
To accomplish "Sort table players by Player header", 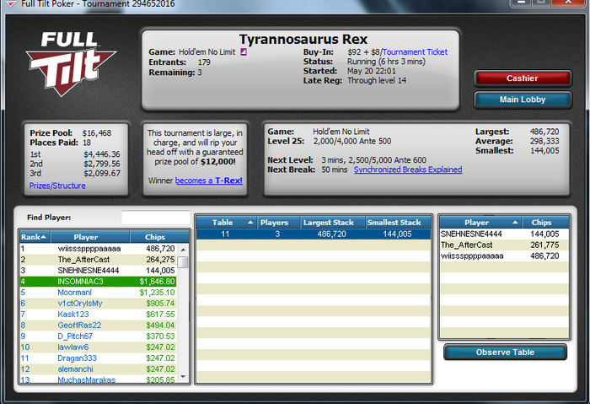I will pyautogui.click(x=480, y=223).
